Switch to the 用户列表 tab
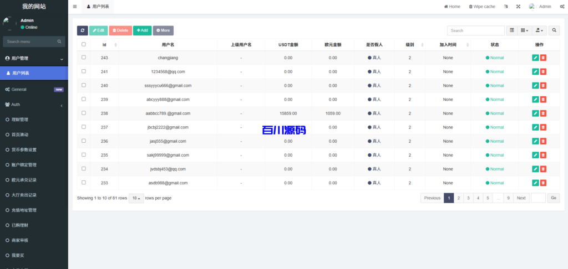568x269 pixels. click(x=98, y=7)
